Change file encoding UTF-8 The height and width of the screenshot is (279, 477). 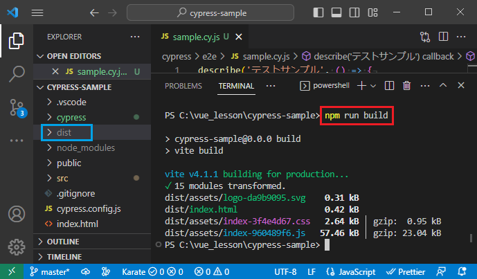(x=285, y=271)
